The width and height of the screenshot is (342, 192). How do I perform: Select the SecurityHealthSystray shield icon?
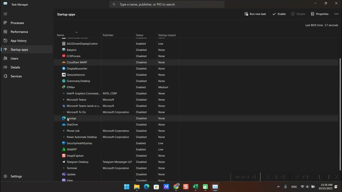[x=64, y=143]
